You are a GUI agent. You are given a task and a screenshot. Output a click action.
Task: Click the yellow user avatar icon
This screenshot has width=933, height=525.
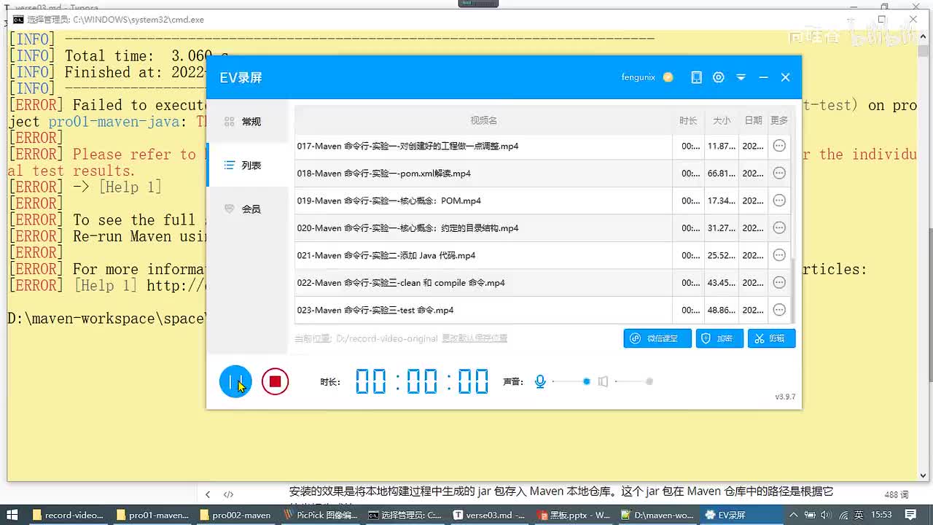(668, 77)
